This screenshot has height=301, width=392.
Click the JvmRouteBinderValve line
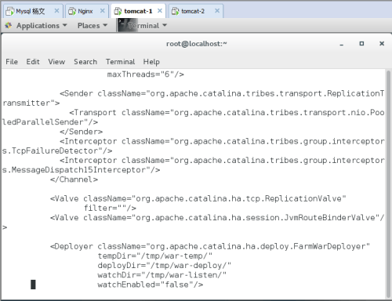[x=217, y=218]
